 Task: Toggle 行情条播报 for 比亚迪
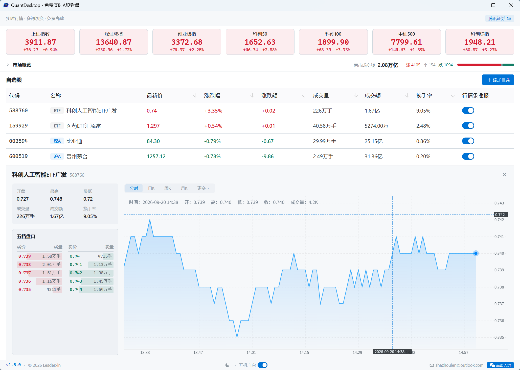[468, 141]
